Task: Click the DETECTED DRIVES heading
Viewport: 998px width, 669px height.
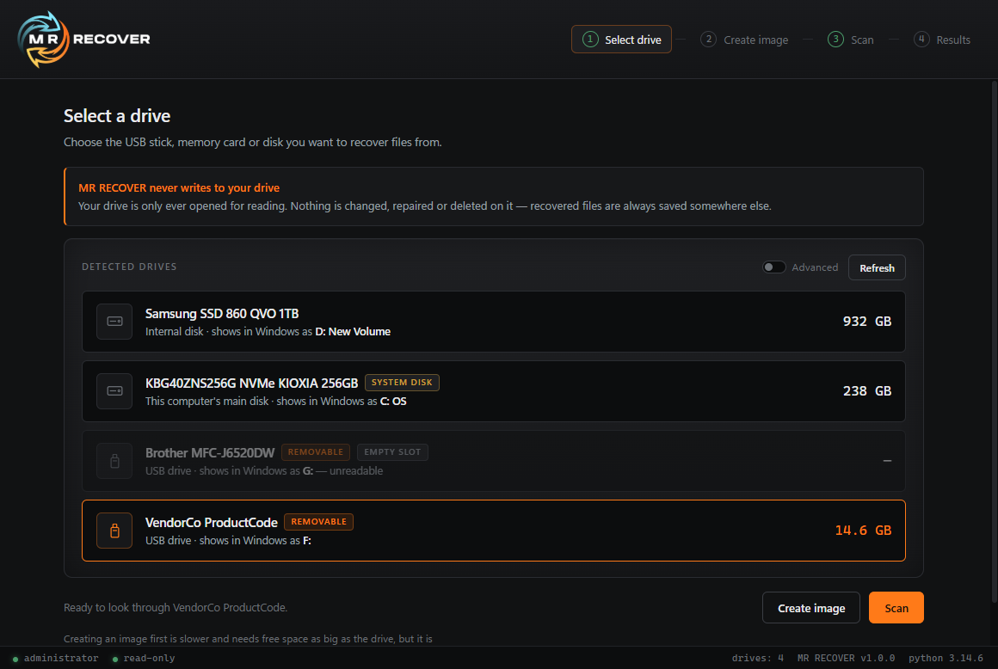Action: pos(129,267)
